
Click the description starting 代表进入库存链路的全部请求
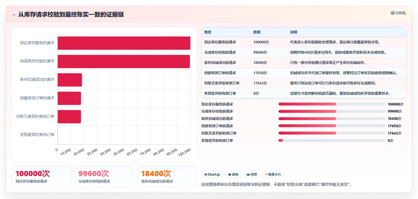tap(335, 42)
